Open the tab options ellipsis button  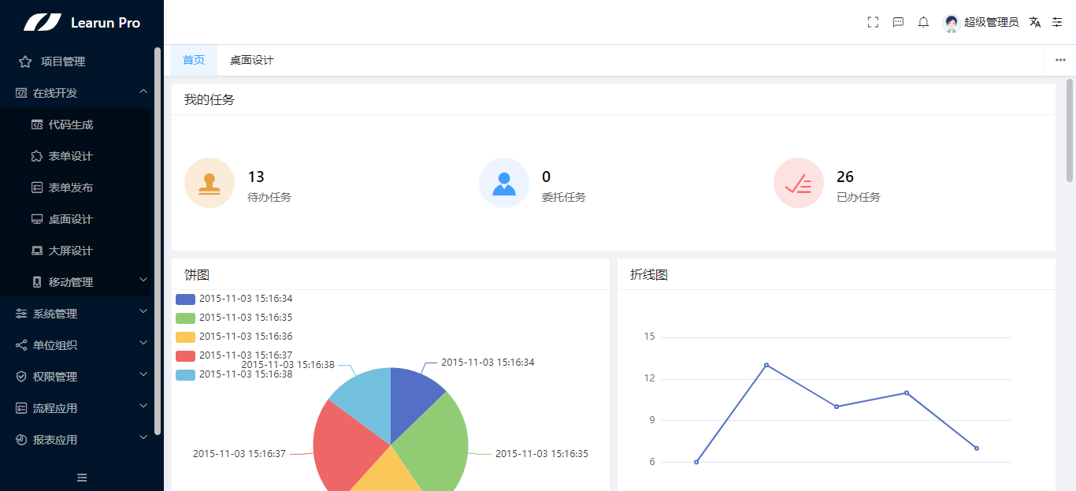1060,61
